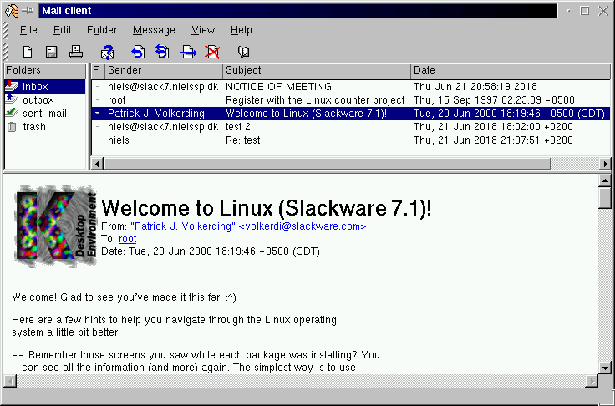Click the Reply toolbar icon
The height and width of the screenshot is (406, 615).
pos(139,52)
